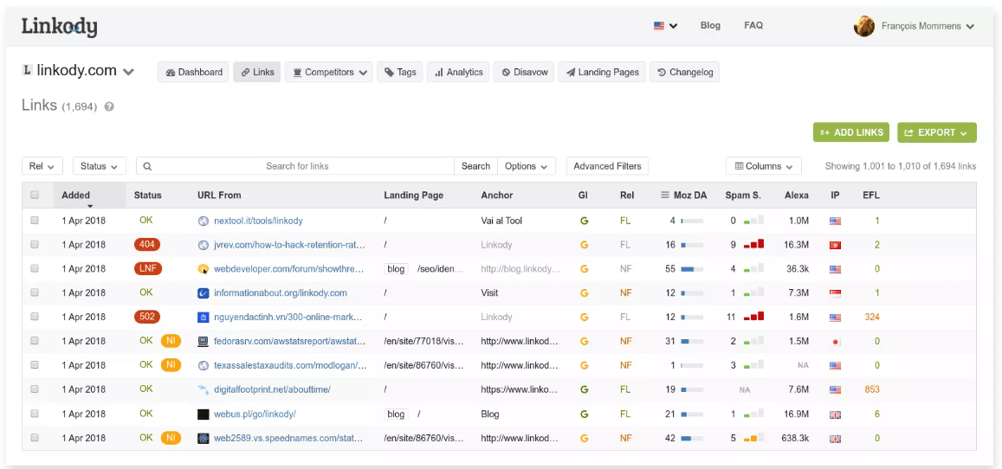Check the texassalestaxaudits.com row checkbox
The width and height of the screenshot is (1002, 469).
tap(35, 365)
